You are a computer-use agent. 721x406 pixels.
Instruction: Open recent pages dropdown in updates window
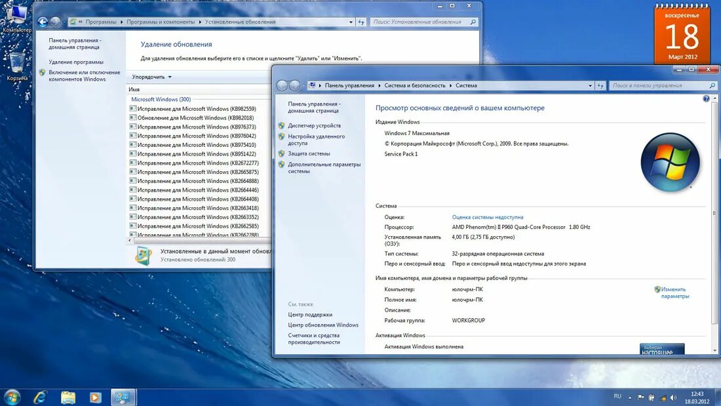tap(64, 22)
